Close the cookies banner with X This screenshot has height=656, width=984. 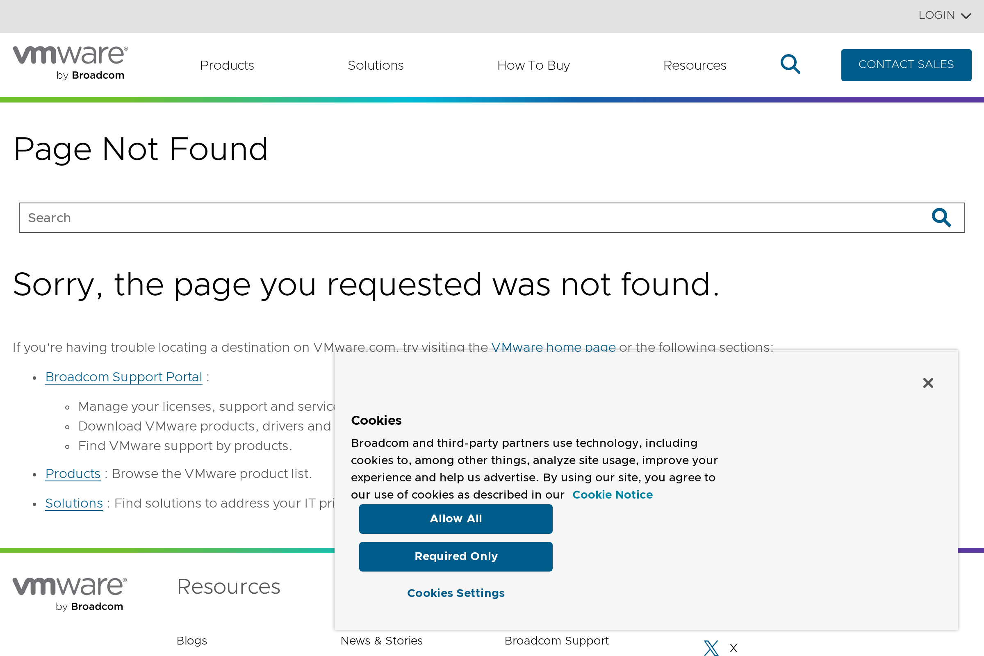click(x=928, y=383)
